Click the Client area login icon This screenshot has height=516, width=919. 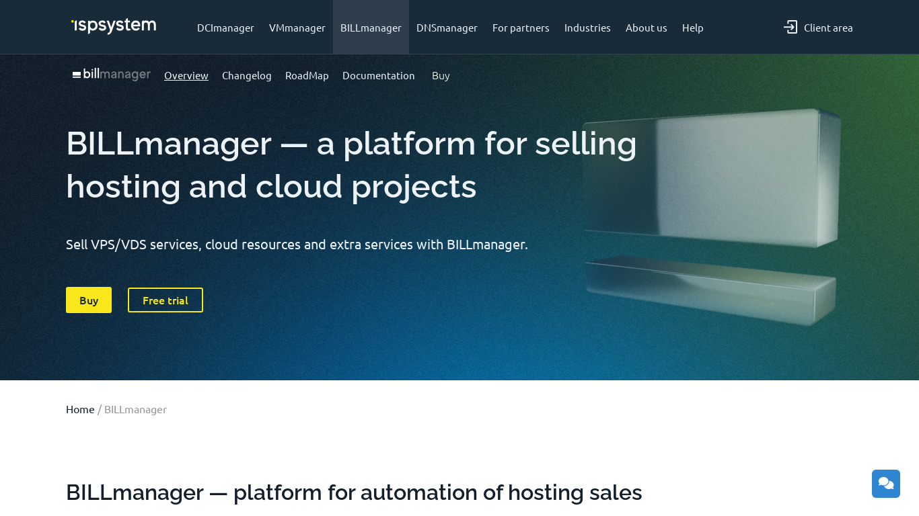pos(791,28)
